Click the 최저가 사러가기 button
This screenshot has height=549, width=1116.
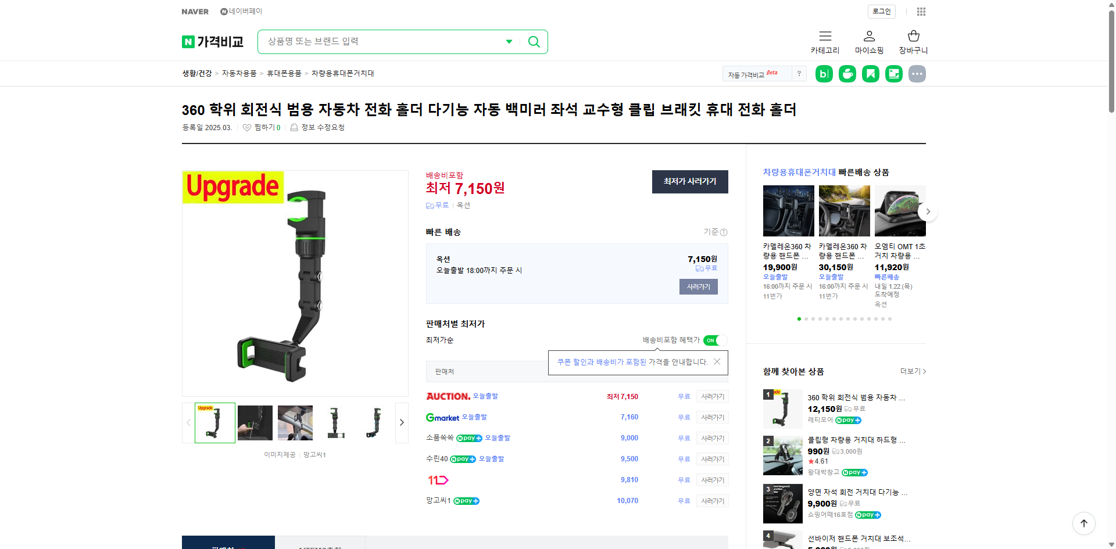689,182
